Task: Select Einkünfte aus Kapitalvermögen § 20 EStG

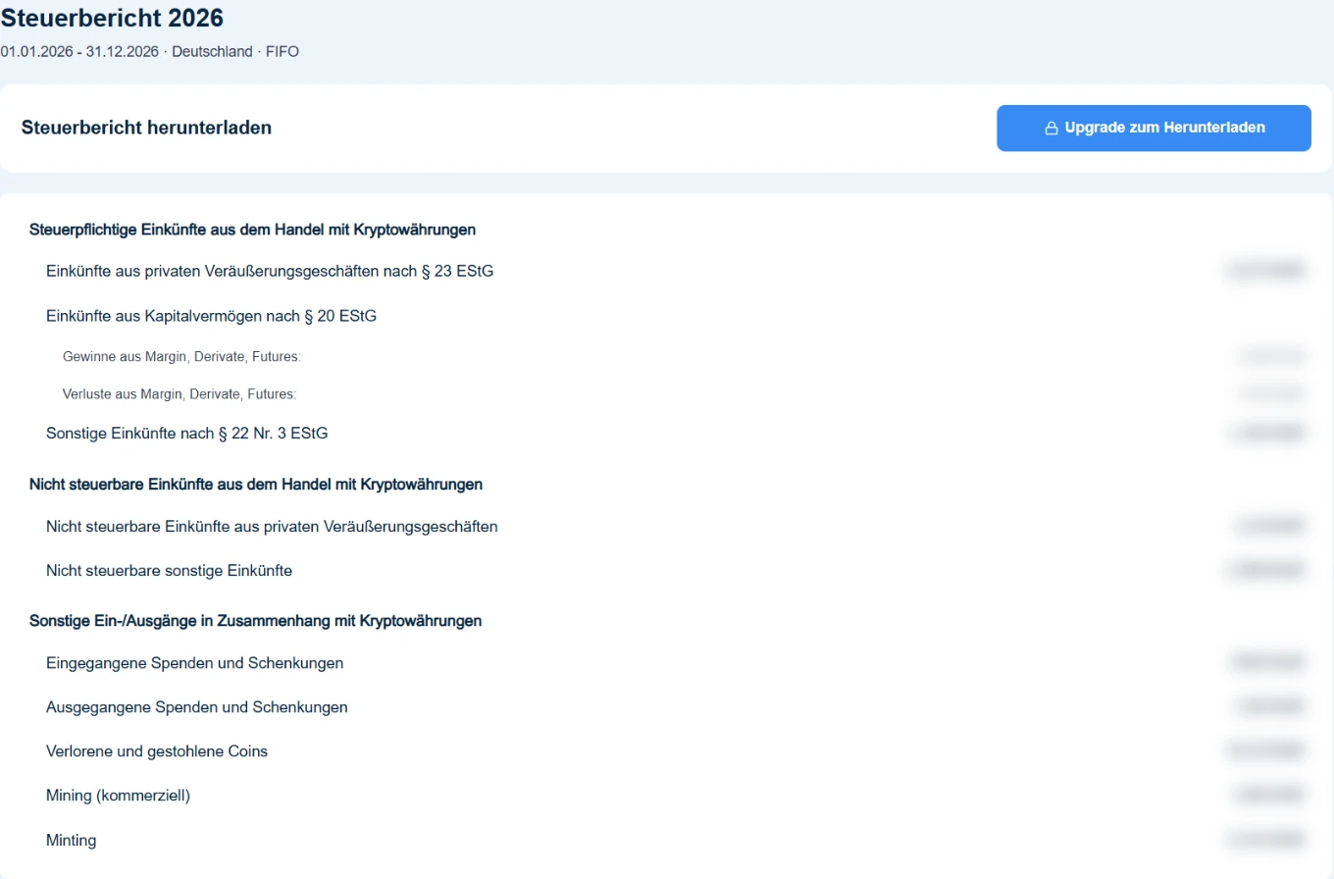Action: click(x=211, y=316)
